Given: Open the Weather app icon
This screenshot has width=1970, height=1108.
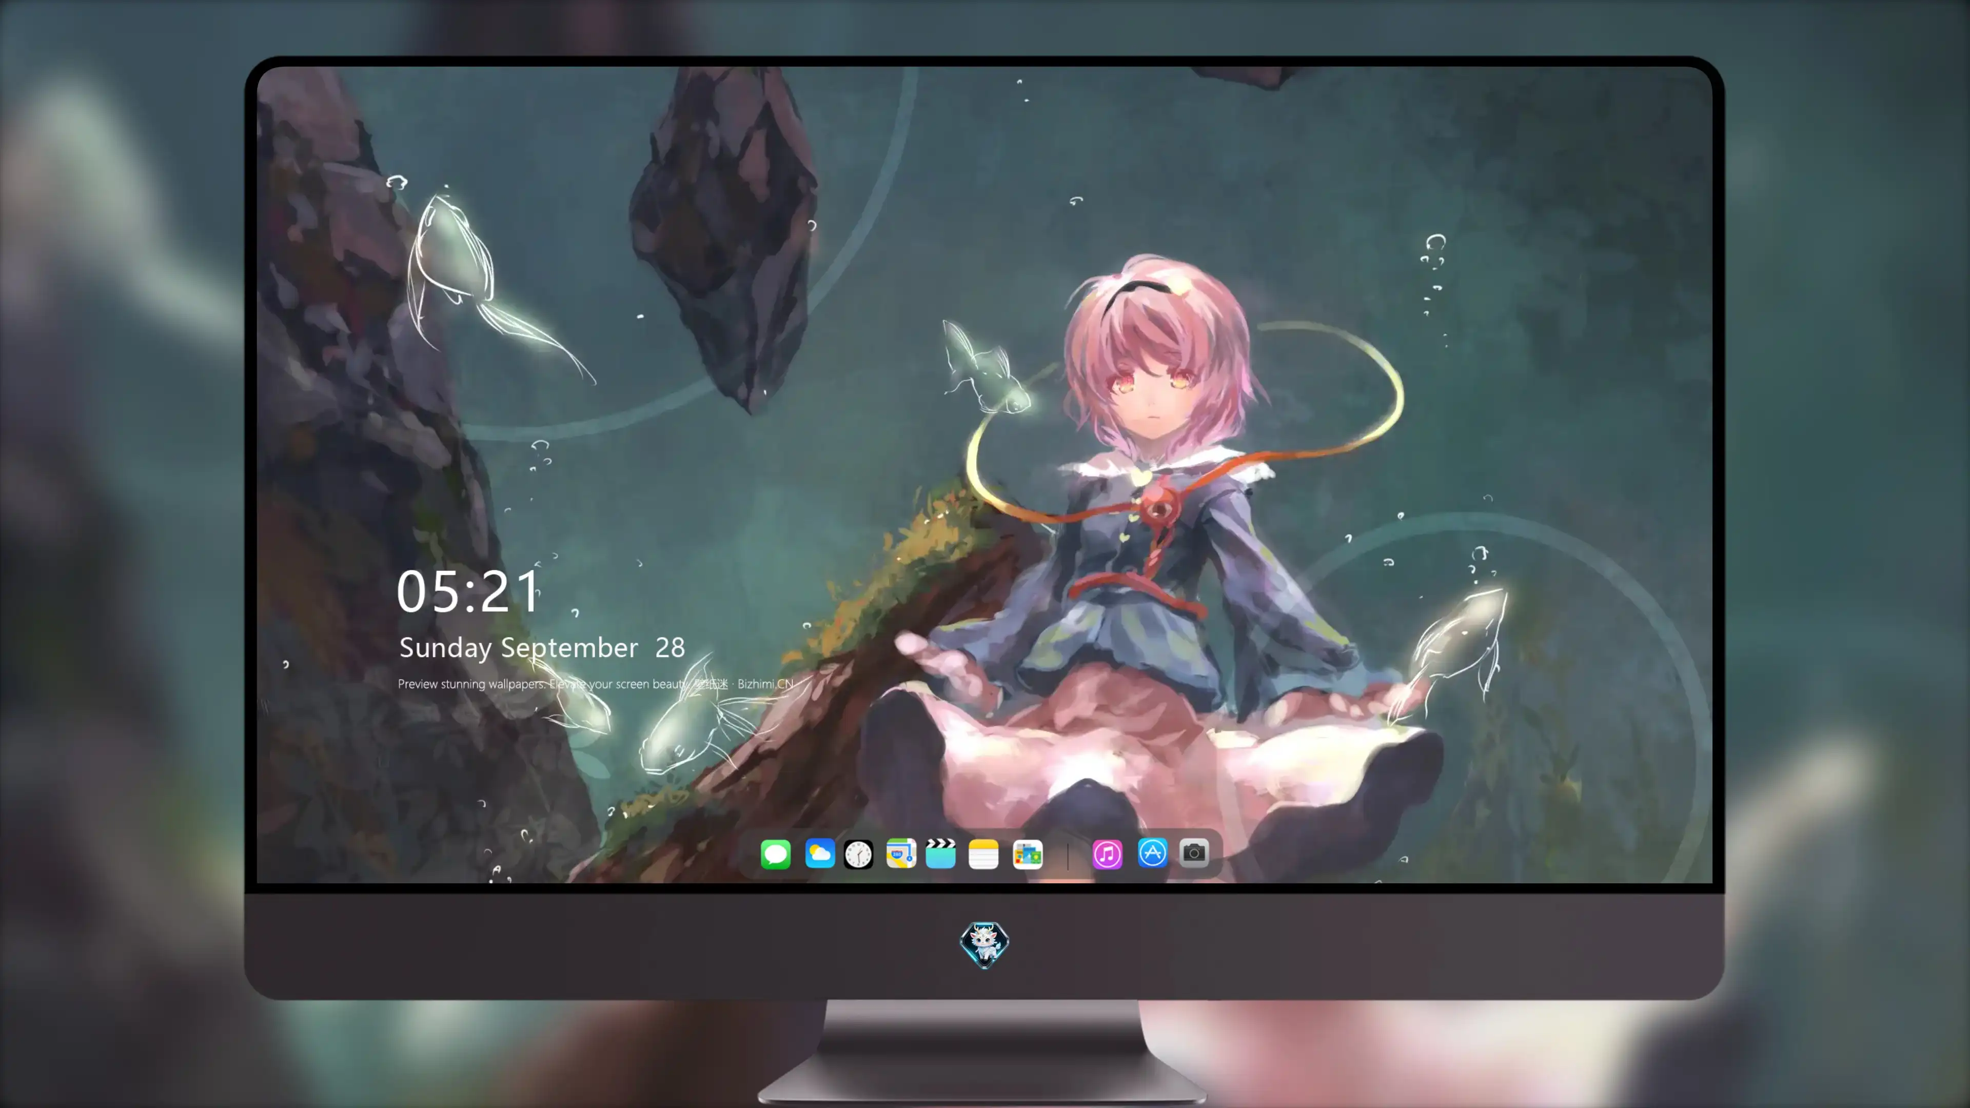Looking at the screenshot, I should point(820,854).
